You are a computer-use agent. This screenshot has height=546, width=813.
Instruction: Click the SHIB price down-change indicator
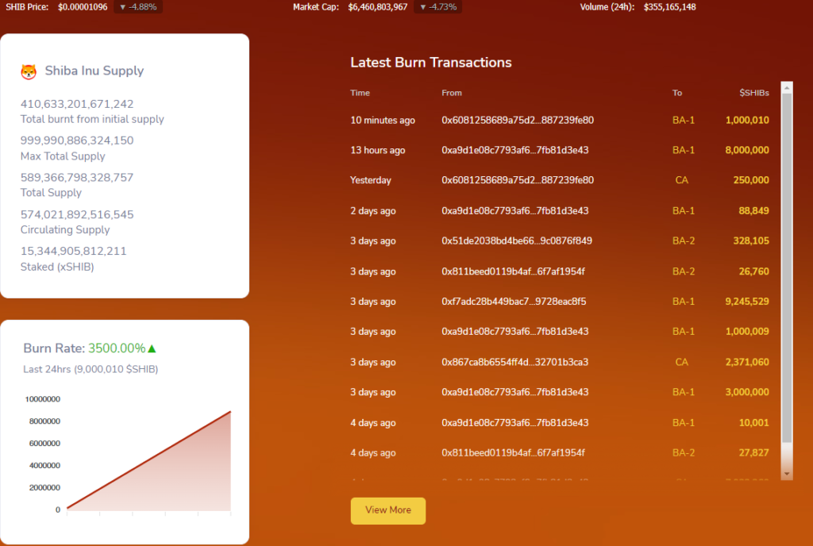pos(138,7)
